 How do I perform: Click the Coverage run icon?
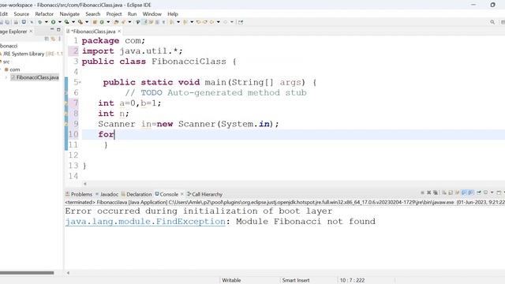click(66, 22)
